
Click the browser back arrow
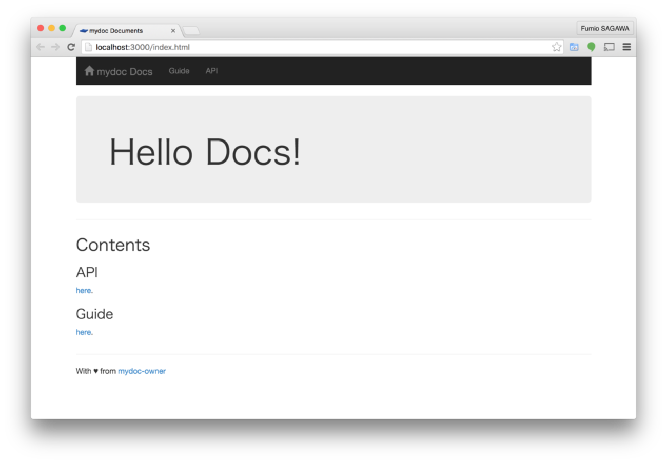[x=40, y=47]
